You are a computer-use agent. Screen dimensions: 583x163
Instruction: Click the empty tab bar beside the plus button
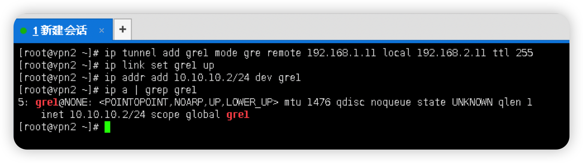350,29
